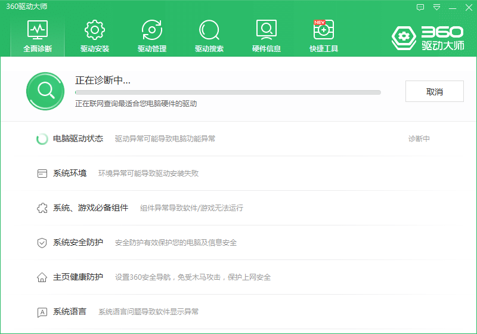Screen dimensions: 477x334
Task: Click the diagnosis progress bar
Action: 228,92
